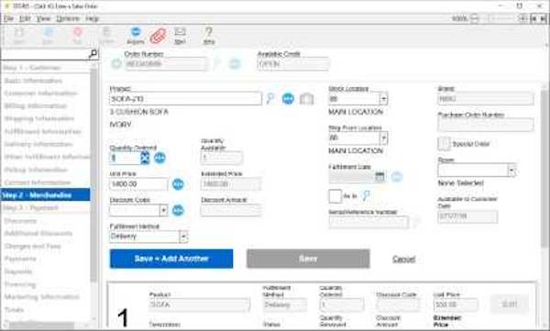Click the Save + Add Another button
The width and height of the screenshot is (550, 331).
171,259
